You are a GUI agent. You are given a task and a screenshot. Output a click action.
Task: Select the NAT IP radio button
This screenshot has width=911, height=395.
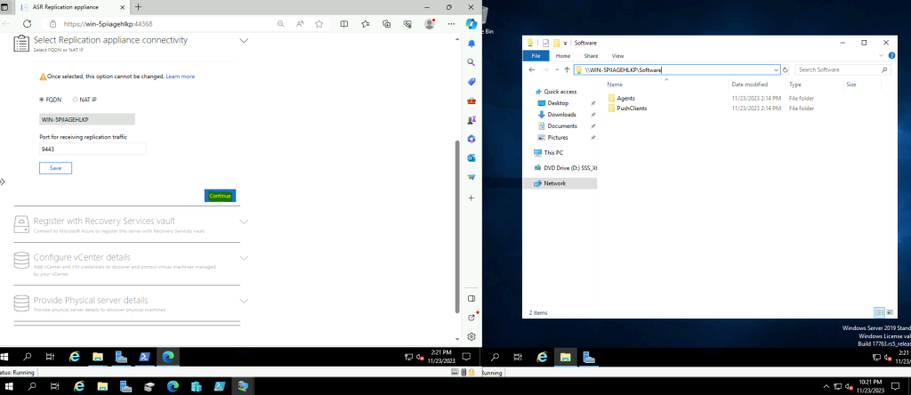click(x=76, y=100)
